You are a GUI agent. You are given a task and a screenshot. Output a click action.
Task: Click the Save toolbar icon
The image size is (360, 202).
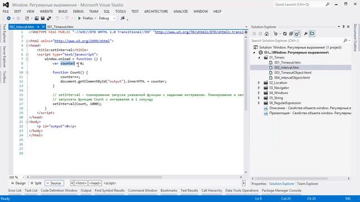tap(43, 18)
